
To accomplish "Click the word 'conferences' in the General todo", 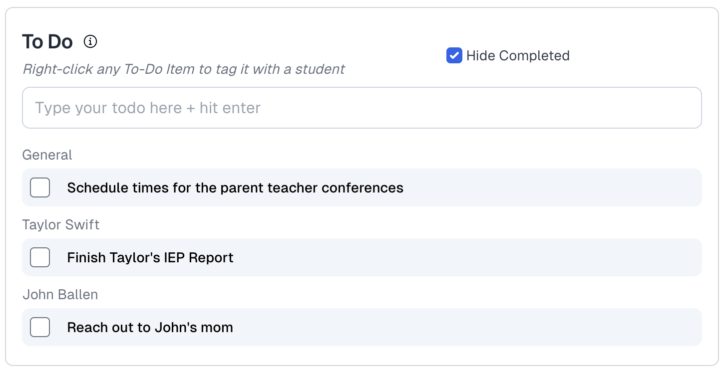I will [x=362, y=188].
